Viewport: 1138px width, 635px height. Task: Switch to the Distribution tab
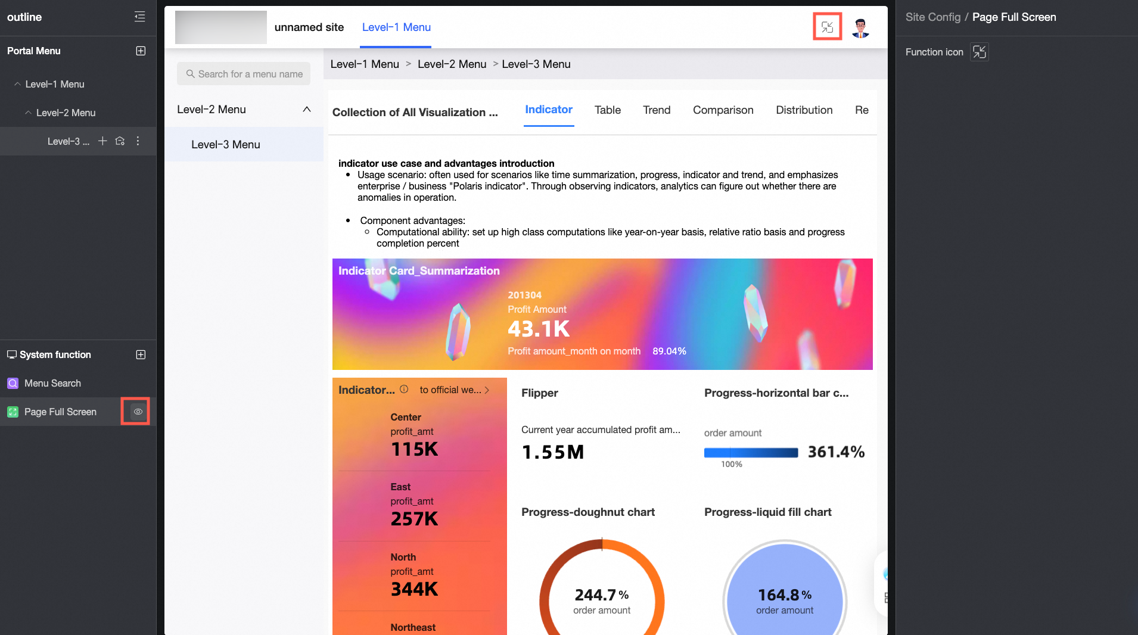804,110
